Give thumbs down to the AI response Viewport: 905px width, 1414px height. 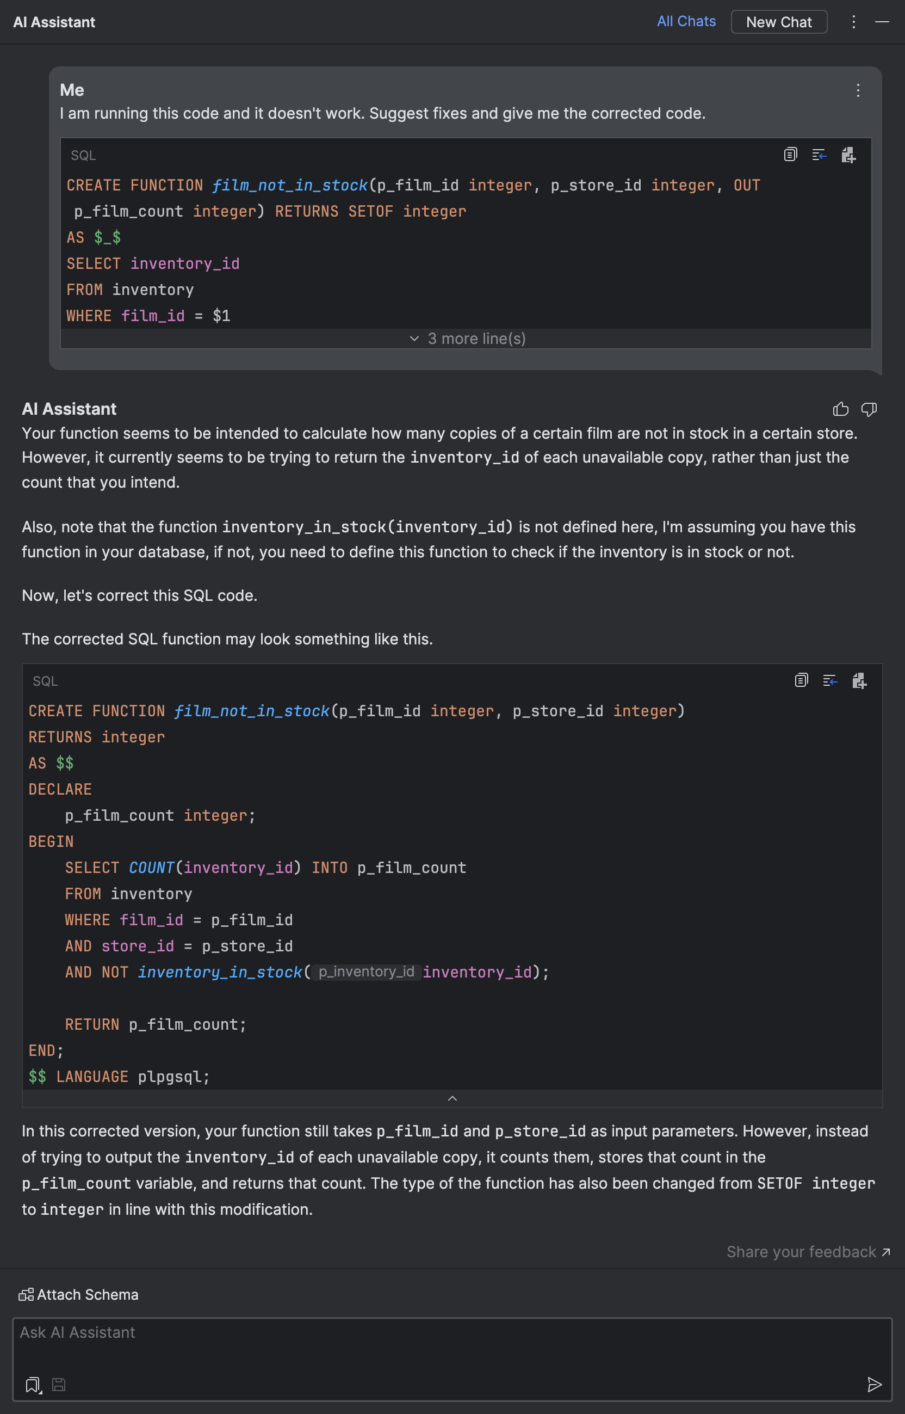pos(869,409)
